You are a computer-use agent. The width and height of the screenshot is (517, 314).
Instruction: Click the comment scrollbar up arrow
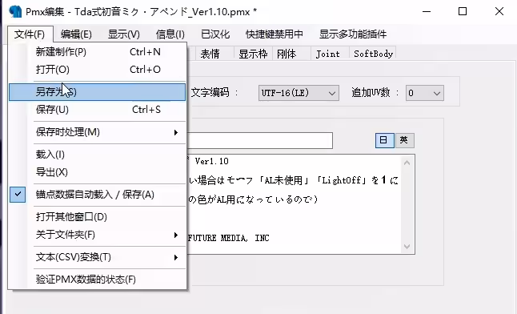point(407,163)
